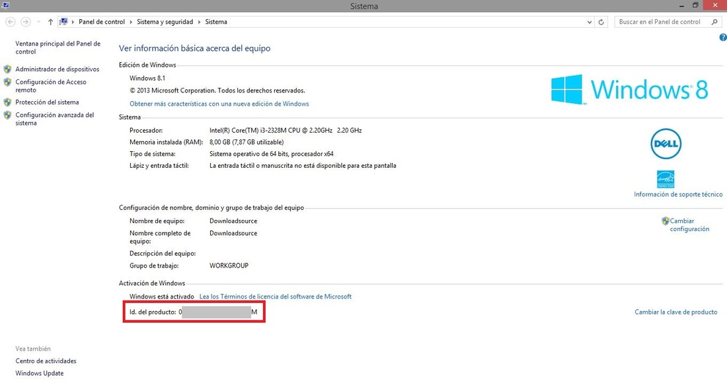This screenshot has width=727, height=385.
Task: Select the Windows 8.1 edition text
Action: (147, 78)
